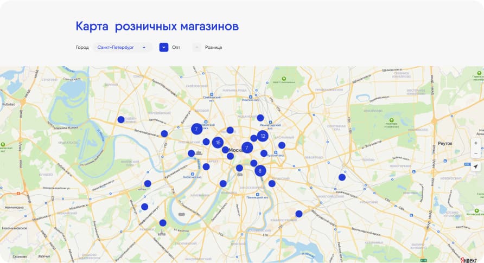
Task: Open the Город dropdown showing Санкт-Петербург
Action: tap(122, 48)
